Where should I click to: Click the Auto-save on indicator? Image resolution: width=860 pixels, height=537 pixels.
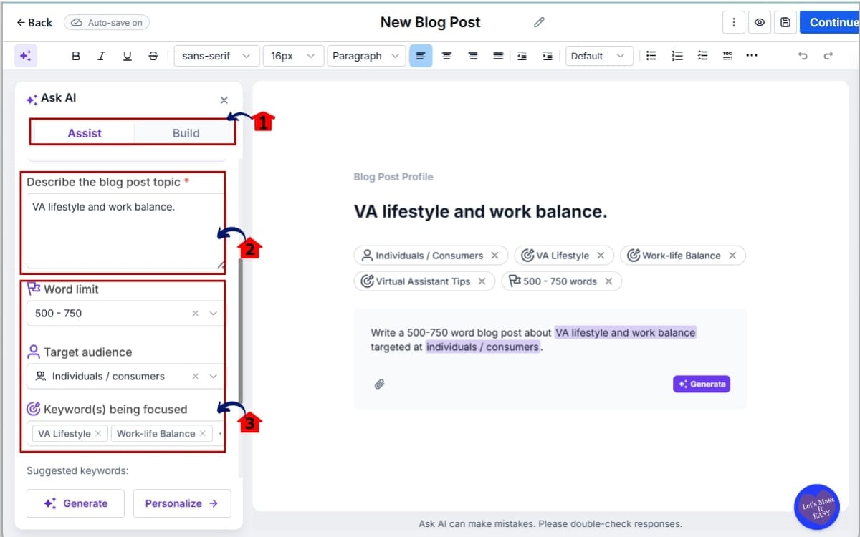pyautogui.click(x=107, y=22)
